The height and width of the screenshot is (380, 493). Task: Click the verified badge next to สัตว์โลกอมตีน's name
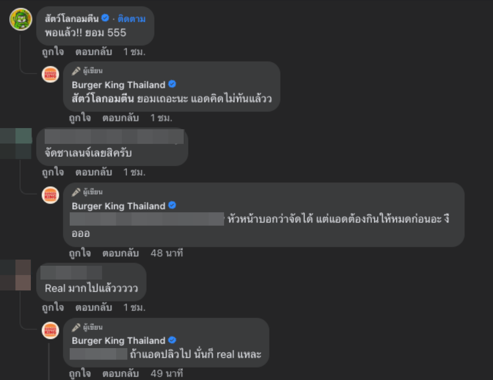tap(105, 18)
